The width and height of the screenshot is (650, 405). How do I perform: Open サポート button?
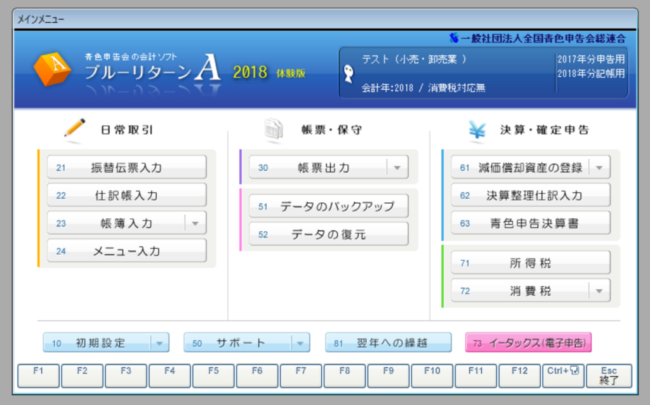(237, 342)
